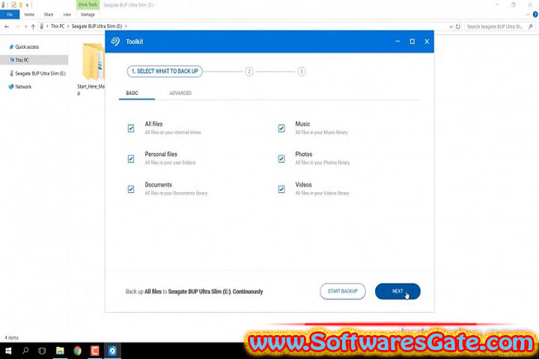Check the All files checkbox
The width and height of the screenshot is (539, 359).
click(x=131, y=129)
